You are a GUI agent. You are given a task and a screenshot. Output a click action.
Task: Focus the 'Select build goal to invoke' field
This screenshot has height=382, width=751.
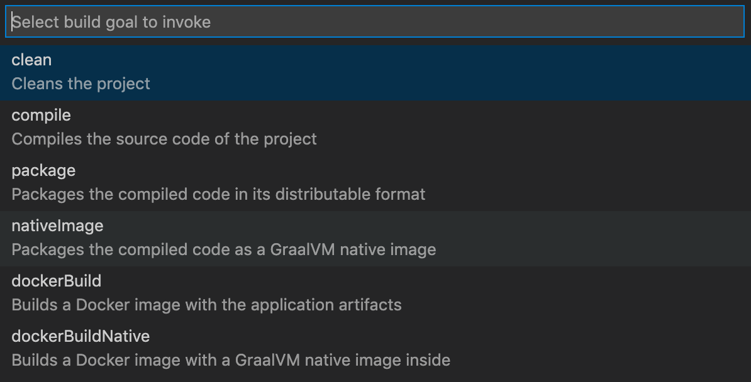pyautogui.click(x=375, y=21)
